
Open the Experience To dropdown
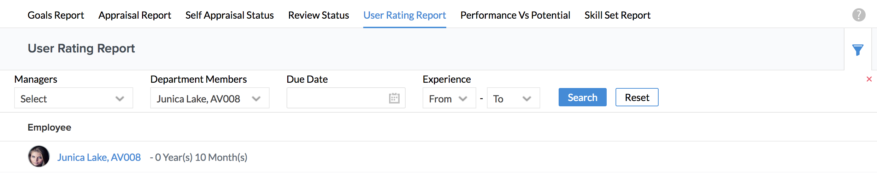[x=513, y=98]
